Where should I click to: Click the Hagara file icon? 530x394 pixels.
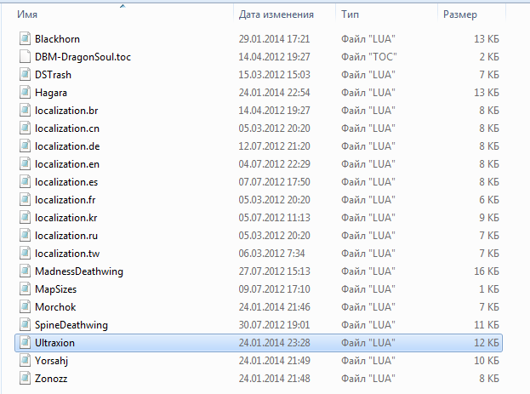[25, 92]
